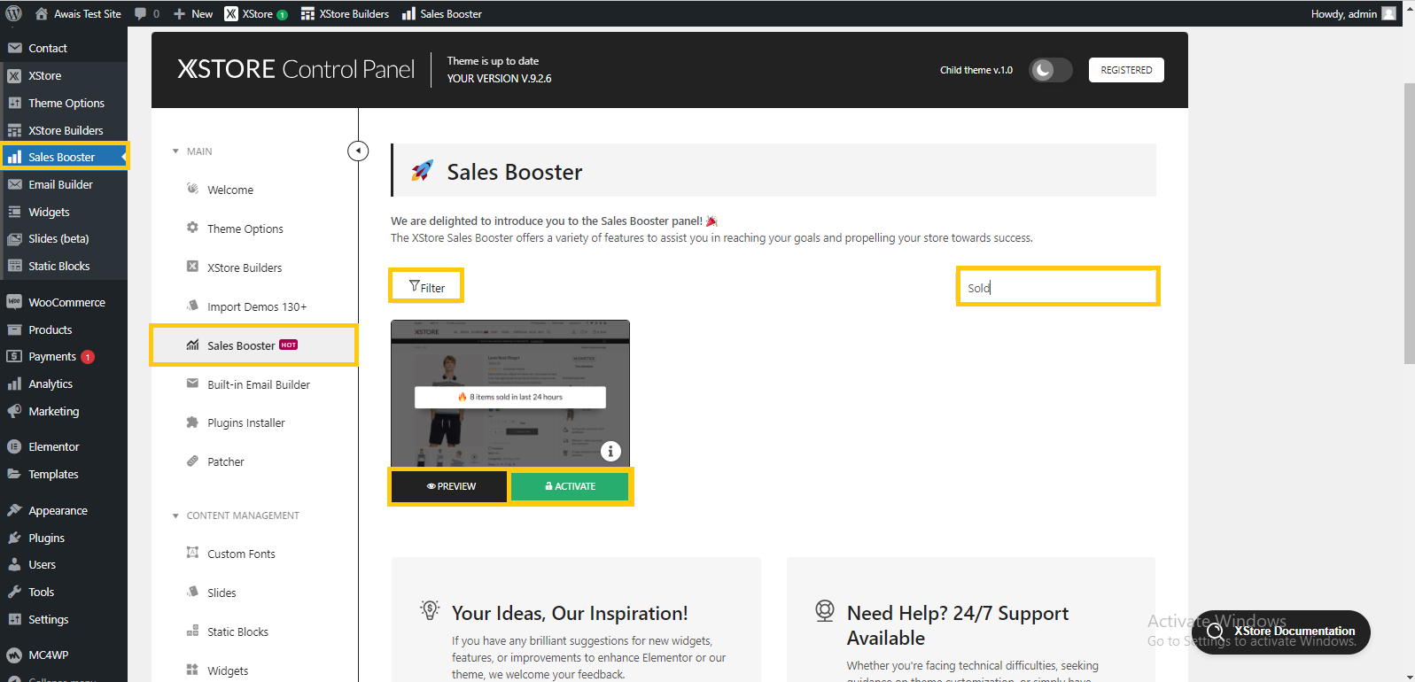Open Email Builder in sidebar
The width and height of the screenshot is (1415, 682).
64,184
